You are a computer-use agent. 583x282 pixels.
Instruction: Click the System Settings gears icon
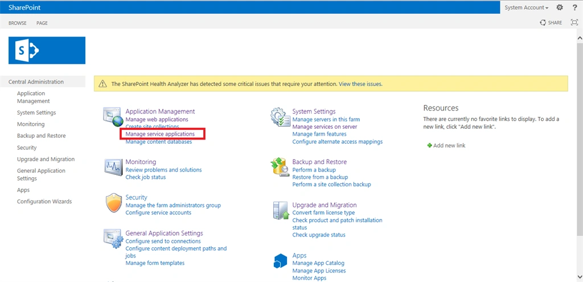(x=280, y=116)
